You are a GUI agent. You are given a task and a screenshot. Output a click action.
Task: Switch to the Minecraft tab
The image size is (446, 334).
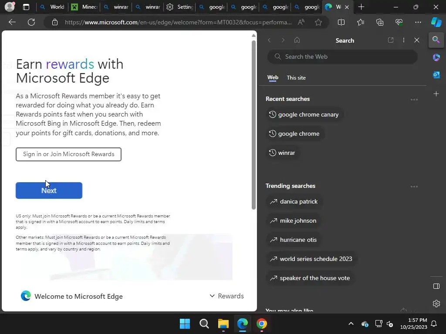point(84,7)
